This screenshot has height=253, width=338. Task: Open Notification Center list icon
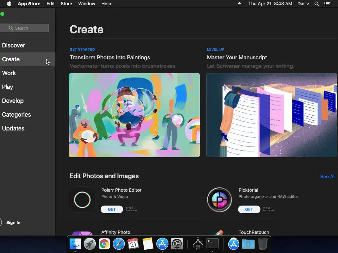[x=327, y=4]
